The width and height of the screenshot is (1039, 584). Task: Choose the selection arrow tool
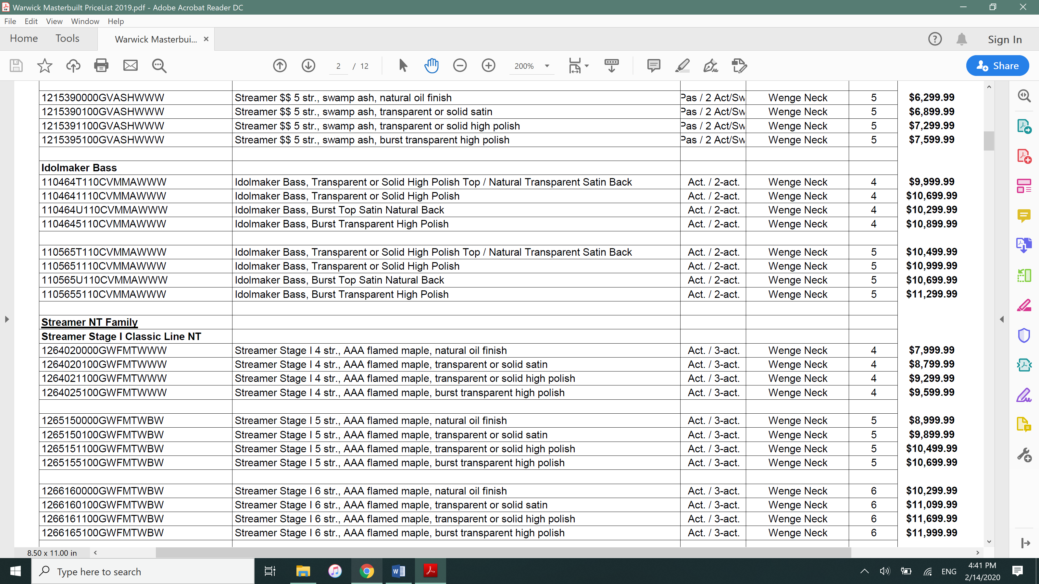[x=403, y=65]
